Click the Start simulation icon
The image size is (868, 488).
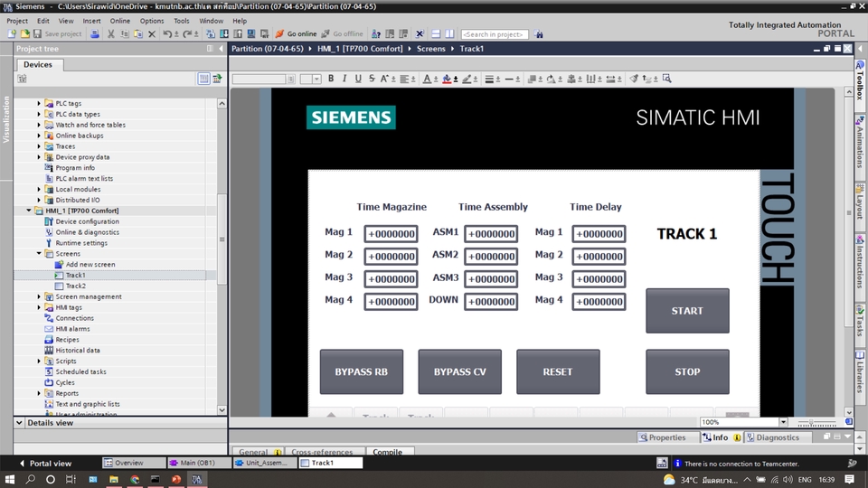[x=251, y=33]
